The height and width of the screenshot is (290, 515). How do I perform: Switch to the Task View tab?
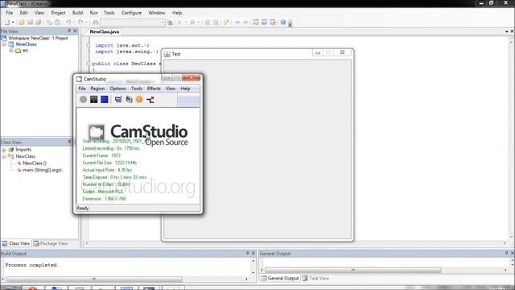[x=315, y=278]
